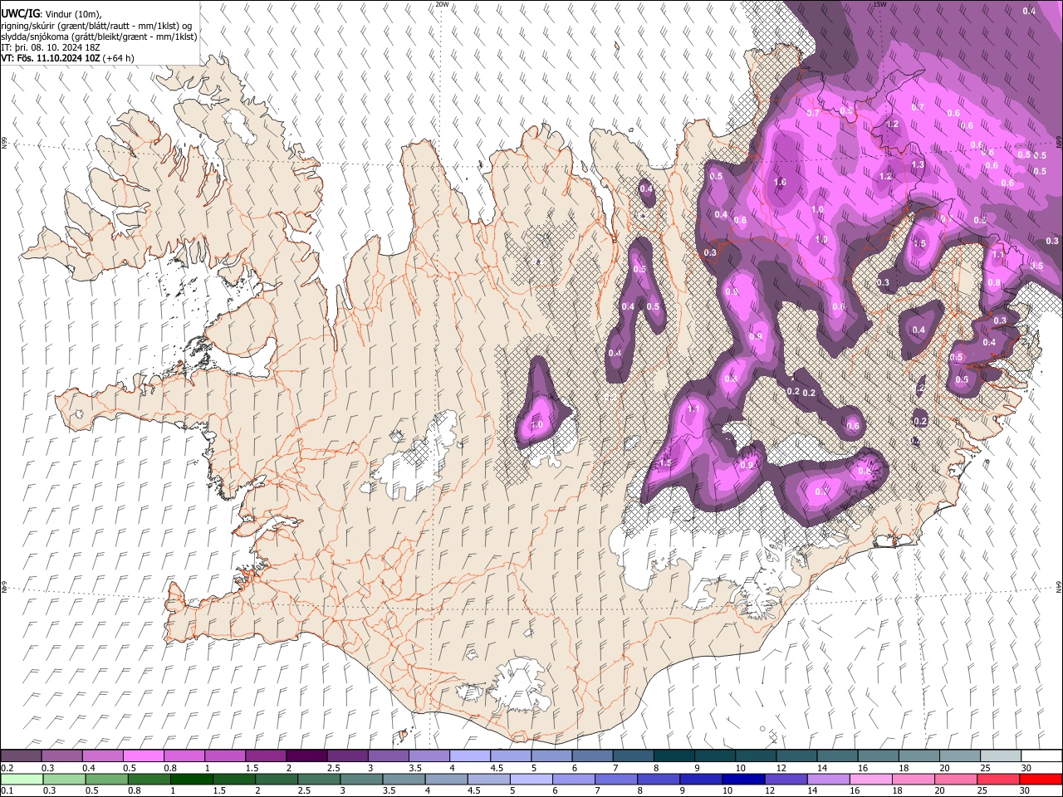Select the light grey 25 snow-scale swatch

pos(1001,755)
